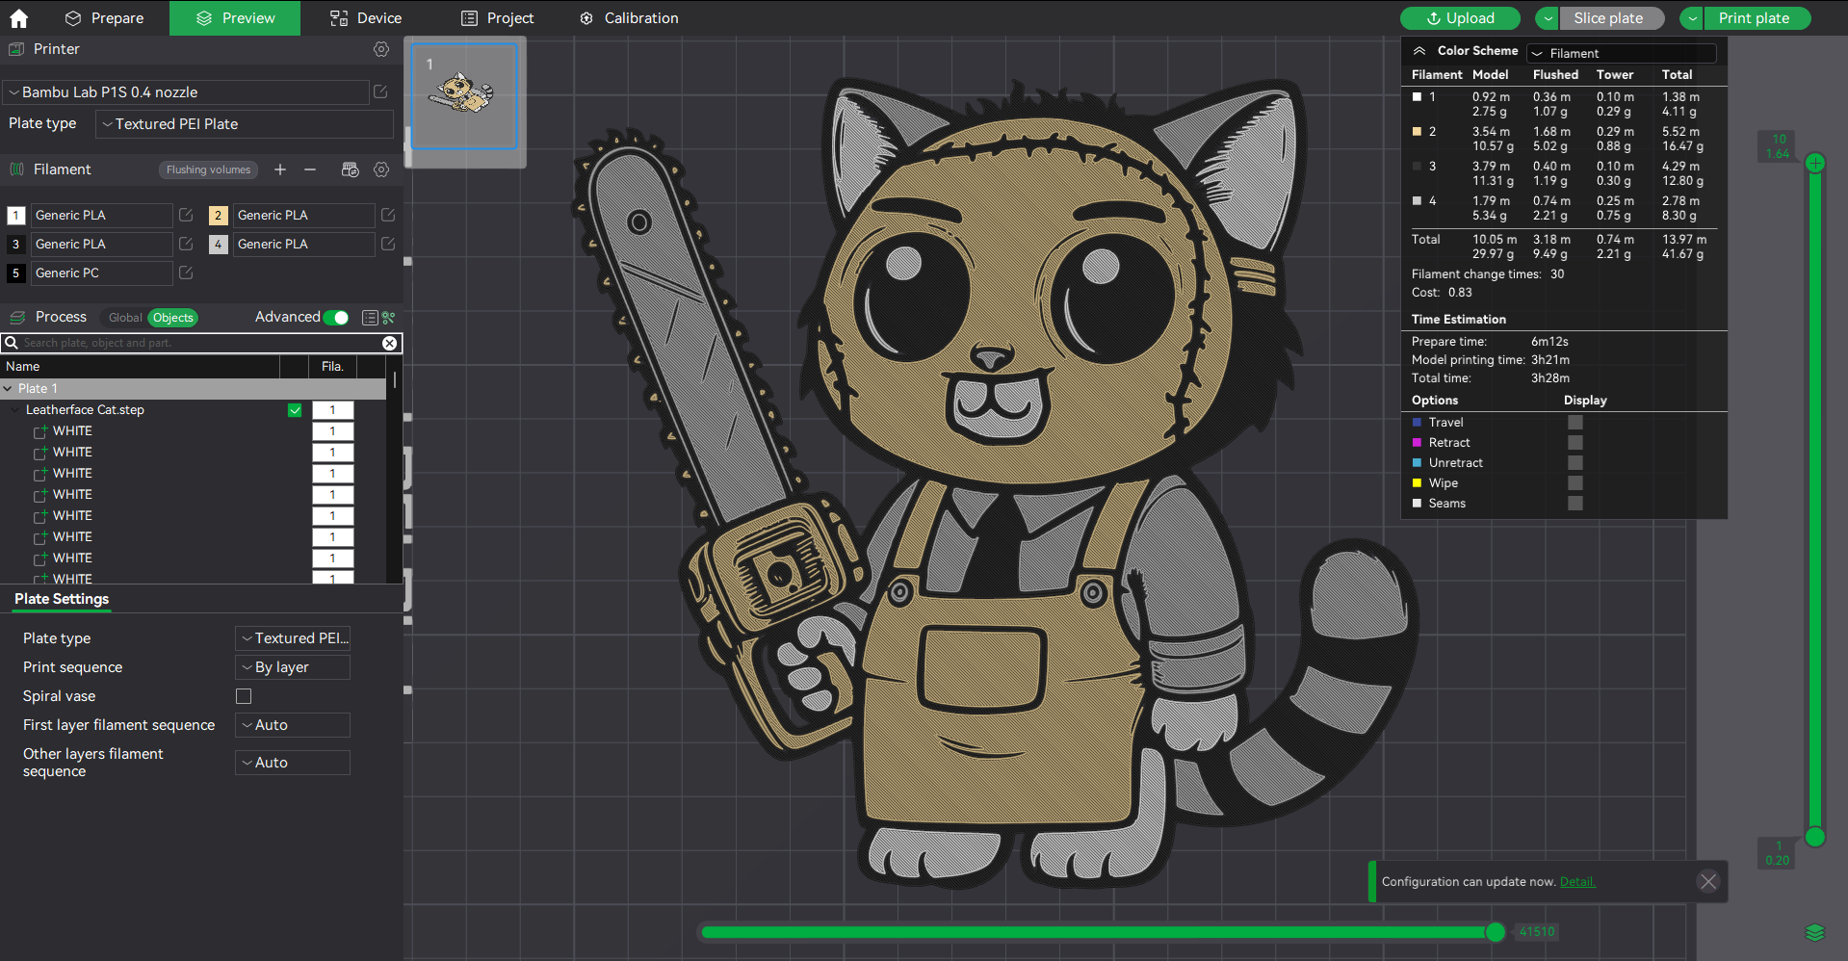
Task: Click the Print plate button
Action: [x=1757, y=18]
